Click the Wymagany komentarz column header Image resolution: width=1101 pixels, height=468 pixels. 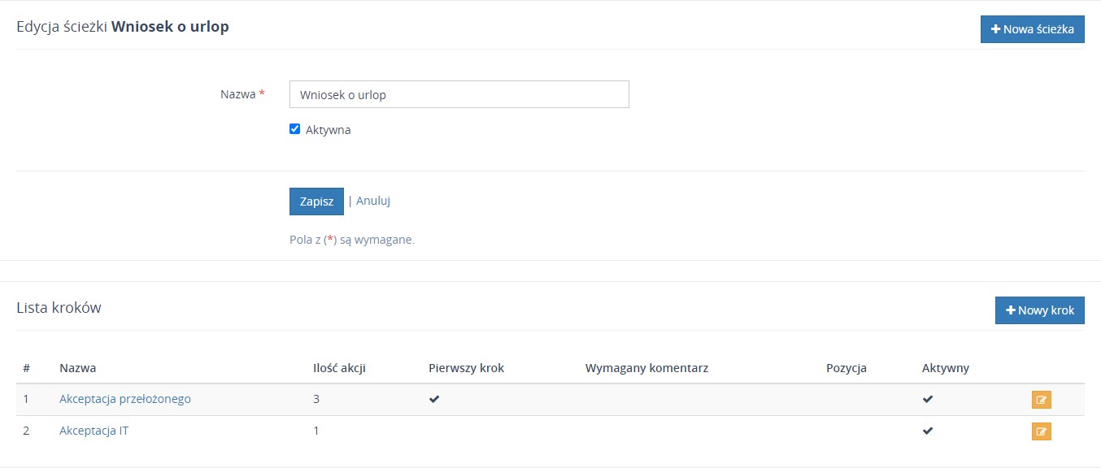click(646, 368)
